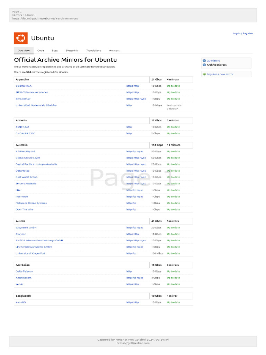Click the Argentina country header
This screenshot has width=266, height=355.
[22, 79]
